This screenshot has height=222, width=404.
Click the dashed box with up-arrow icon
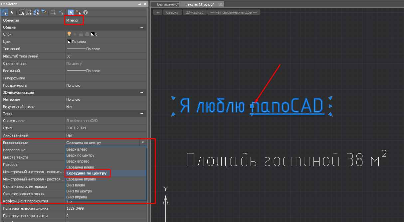(53, 12)
